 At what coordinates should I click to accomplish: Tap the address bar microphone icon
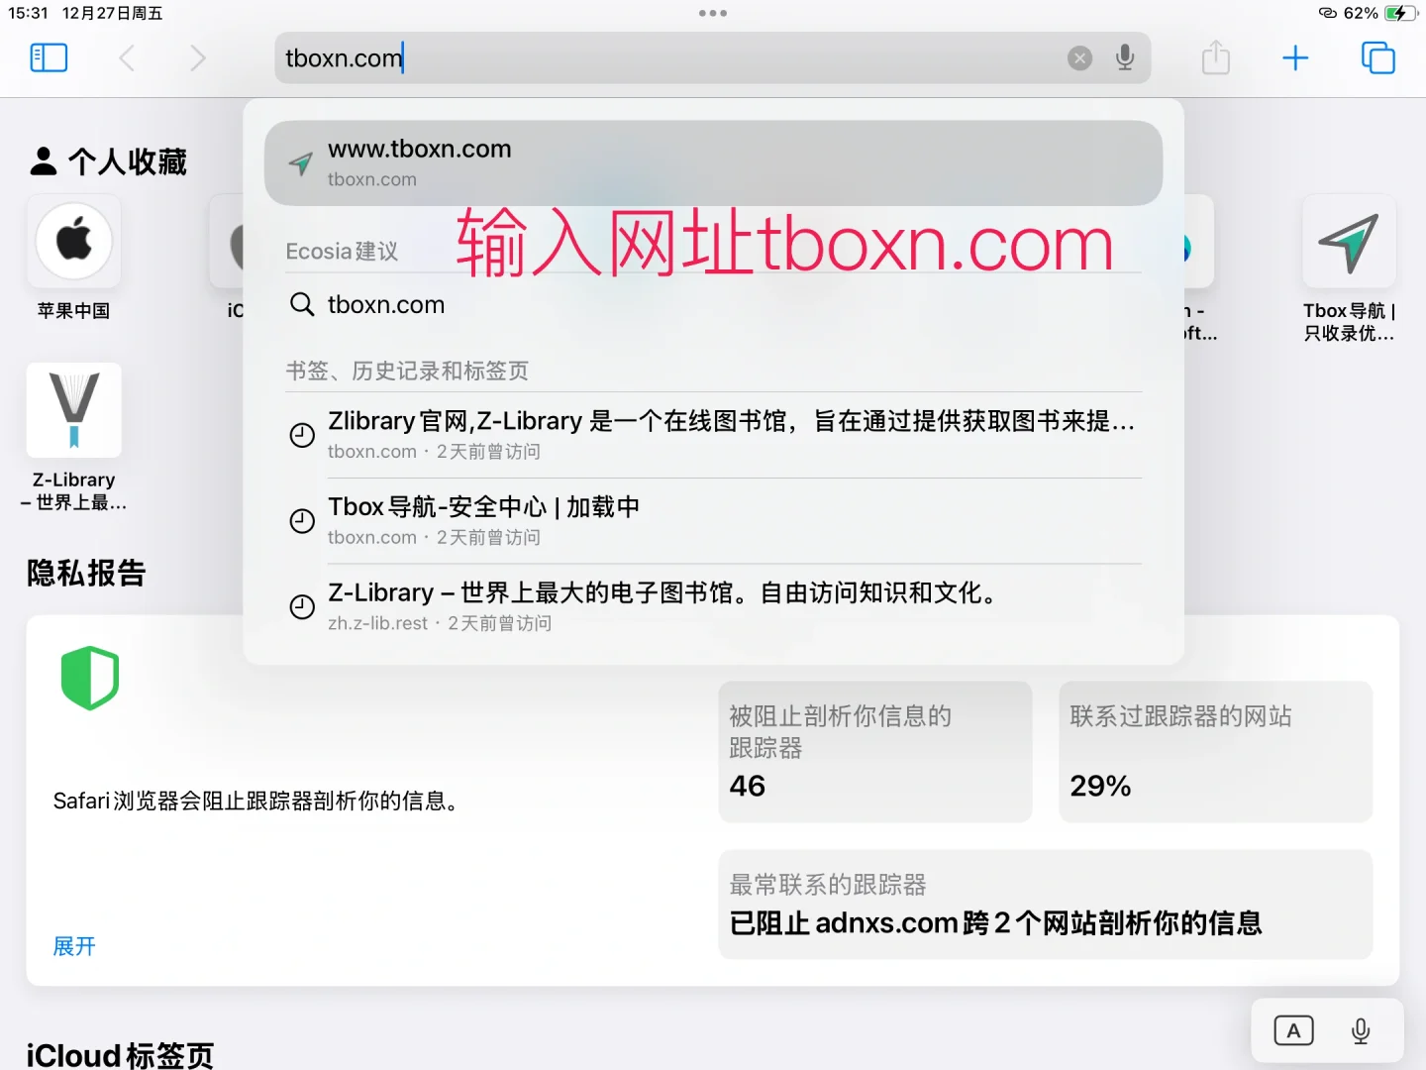1125,57
